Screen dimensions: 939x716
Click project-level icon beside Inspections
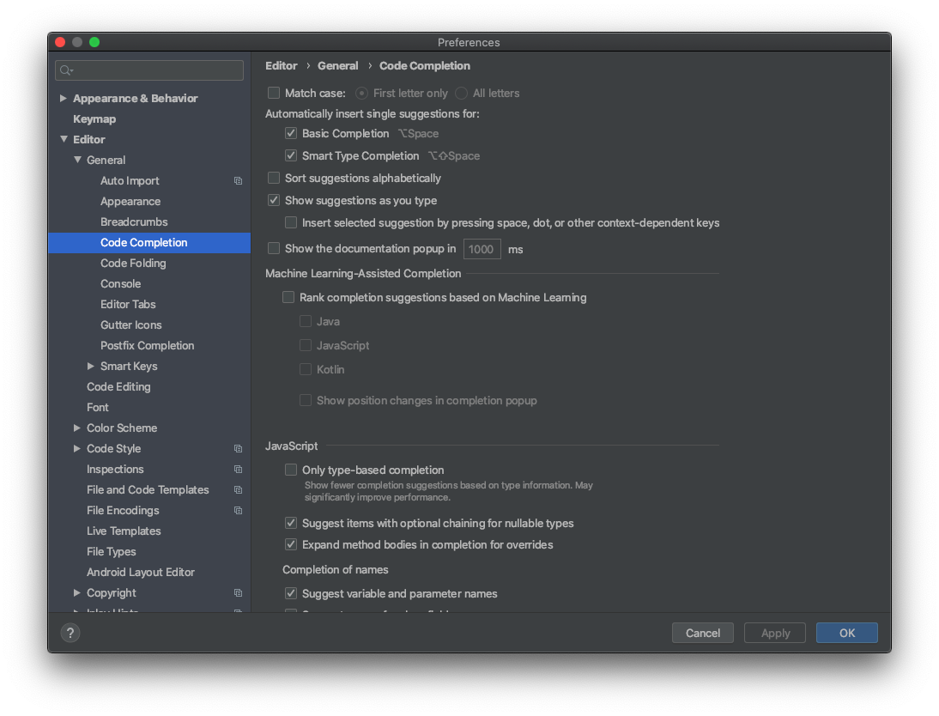[x=238, y=469]
